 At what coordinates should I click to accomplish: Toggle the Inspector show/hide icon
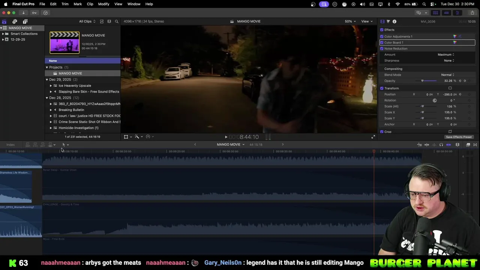coord(457,13)
